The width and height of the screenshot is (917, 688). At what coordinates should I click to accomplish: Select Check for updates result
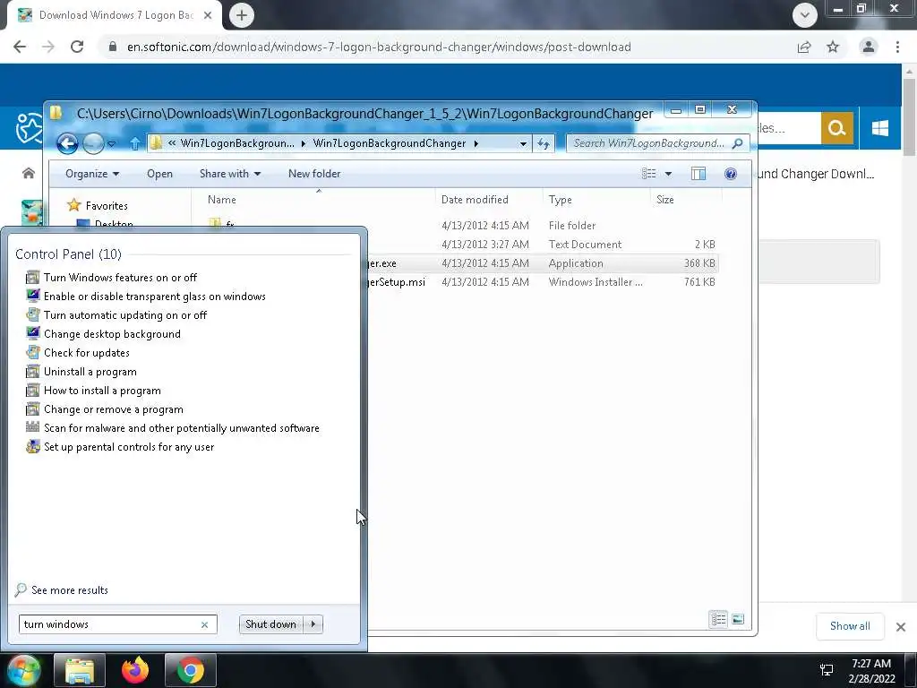tap(87, 353)
